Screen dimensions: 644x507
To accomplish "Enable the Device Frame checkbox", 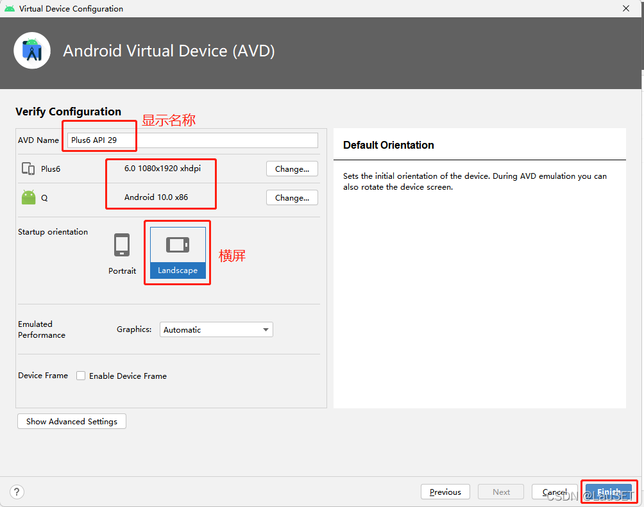I will (81, 376).
